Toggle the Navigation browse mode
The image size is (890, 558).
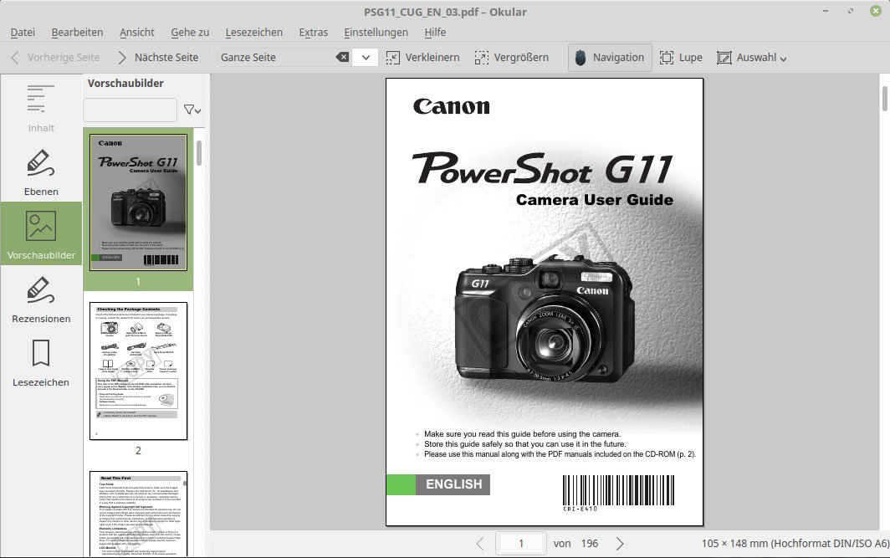tap(610, 58)
